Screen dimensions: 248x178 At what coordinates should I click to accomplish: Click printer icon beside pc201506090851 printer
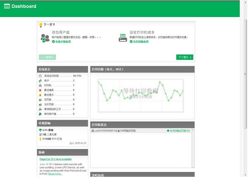(x=93, y=131)
